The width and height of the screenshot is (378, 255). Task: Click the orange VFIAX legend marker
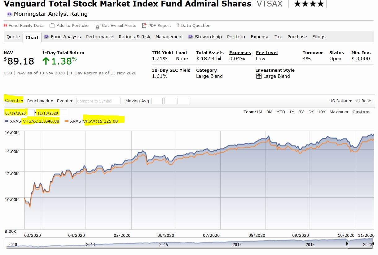coord(67,121)
